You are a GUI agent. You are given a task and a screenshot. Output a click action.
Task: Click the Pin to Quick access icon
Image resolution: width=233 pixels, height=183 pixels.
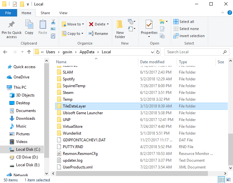[x=12, y=25]
